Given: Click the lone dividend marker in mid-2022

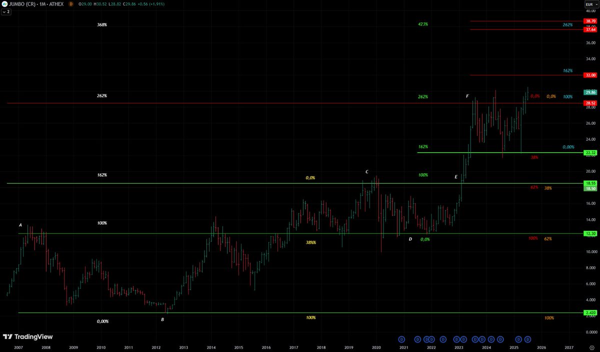Looking at the screenshot, I should coord(443,340).
